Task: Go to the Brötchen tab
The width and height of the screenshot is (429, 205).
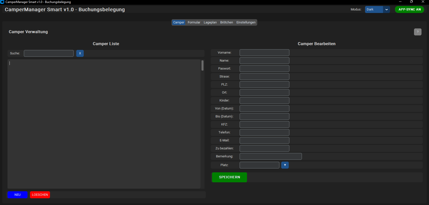Action: pyautogui.click(x=226, y=22)
